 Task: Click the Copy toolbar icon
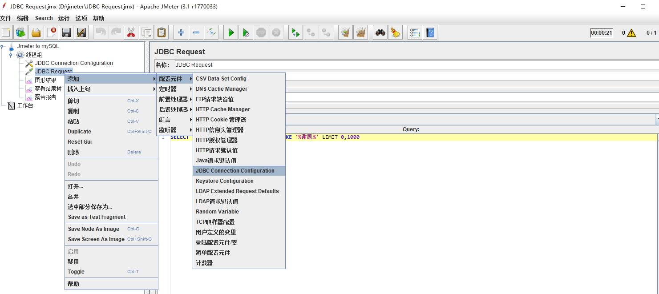tap(146, 32)
